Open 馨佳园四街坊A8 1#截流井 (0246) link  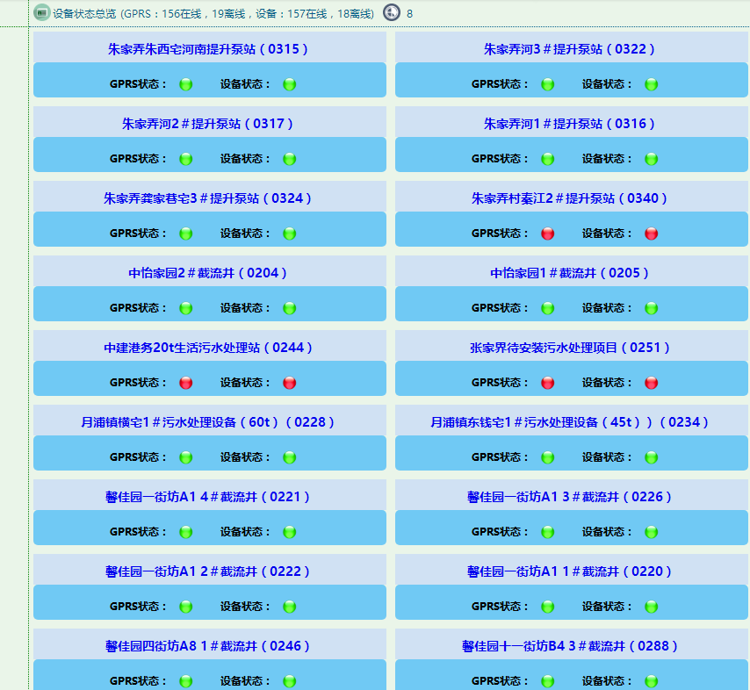point(207,645)
